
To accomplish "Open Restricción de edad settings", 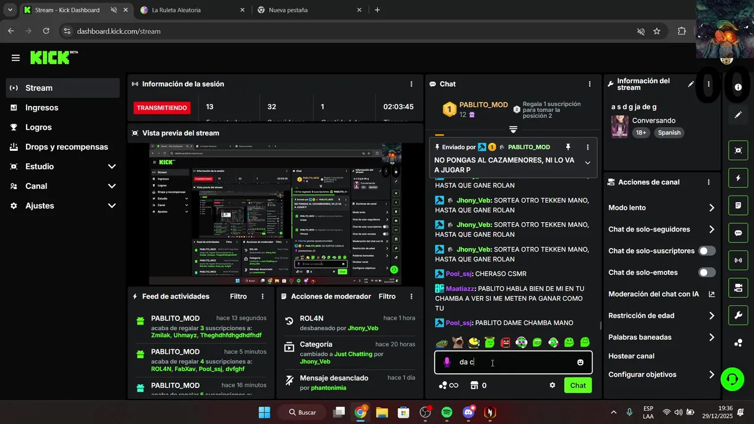I will (x=662, y=316).
